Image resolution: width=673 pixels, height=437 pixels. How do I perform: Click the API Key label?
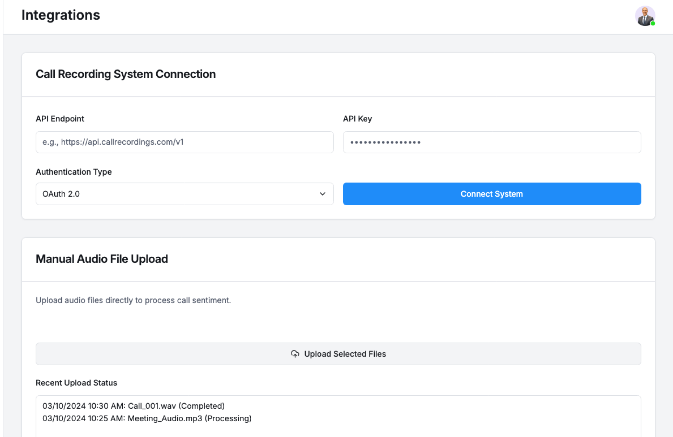point(357,119)
